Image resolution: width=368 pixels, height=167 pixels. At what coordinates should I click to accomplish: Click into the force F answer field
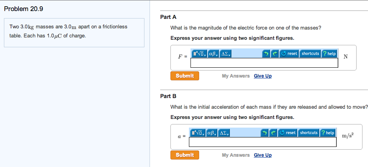[x=264, y=63]
